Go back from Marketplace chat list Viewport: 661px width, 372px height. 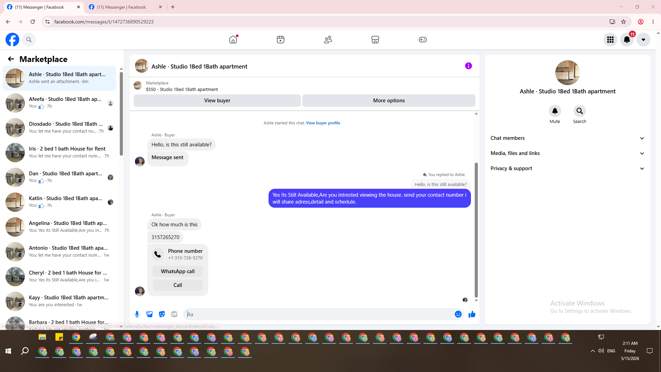coord(11,59)
